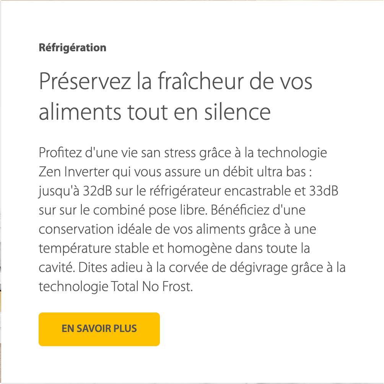Screen dimensions: 384x384
Task: Click the EN SAVOIR PLUS button
Action: click(x=99, y=329)
